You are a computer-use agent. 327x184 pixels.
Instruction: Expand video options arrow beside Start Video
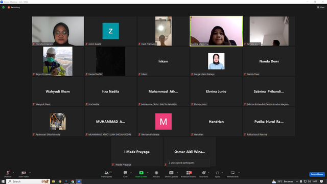click(x=30, y=173)
